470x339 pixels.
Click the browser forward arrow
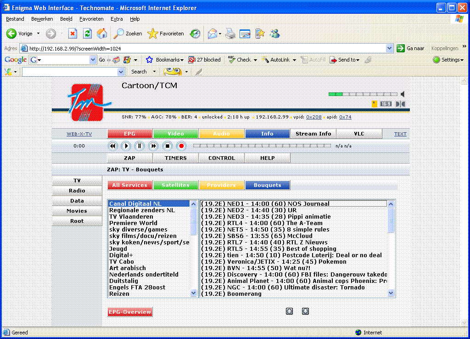tap(51, 34)
